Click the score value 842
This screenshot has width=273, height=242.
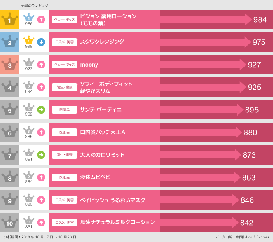pyautogui.click(x=247, y=223)
